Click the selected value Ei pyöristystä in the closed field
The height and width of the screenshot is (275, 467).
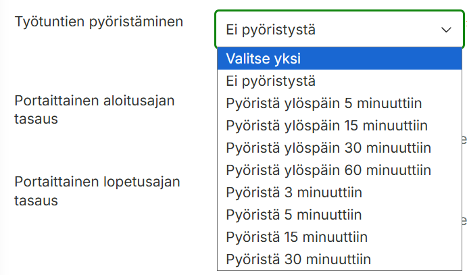point(270,30)
